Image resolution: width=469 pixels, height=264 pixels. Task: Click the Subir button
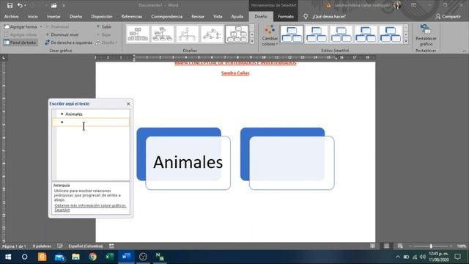(x=104, y=26)
